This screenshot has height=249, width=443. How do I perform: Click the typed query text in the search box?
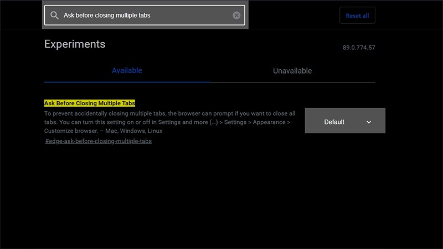107,15
